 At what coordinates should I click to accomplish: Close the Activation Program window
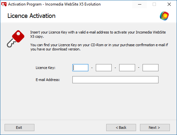(169, 4)
